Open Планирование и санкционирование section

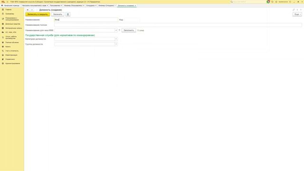click(12, 19)
